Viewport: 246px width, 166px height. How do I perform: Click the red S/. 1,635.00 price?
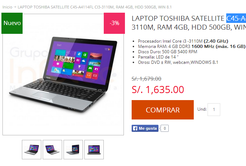[x=158, y=90]
